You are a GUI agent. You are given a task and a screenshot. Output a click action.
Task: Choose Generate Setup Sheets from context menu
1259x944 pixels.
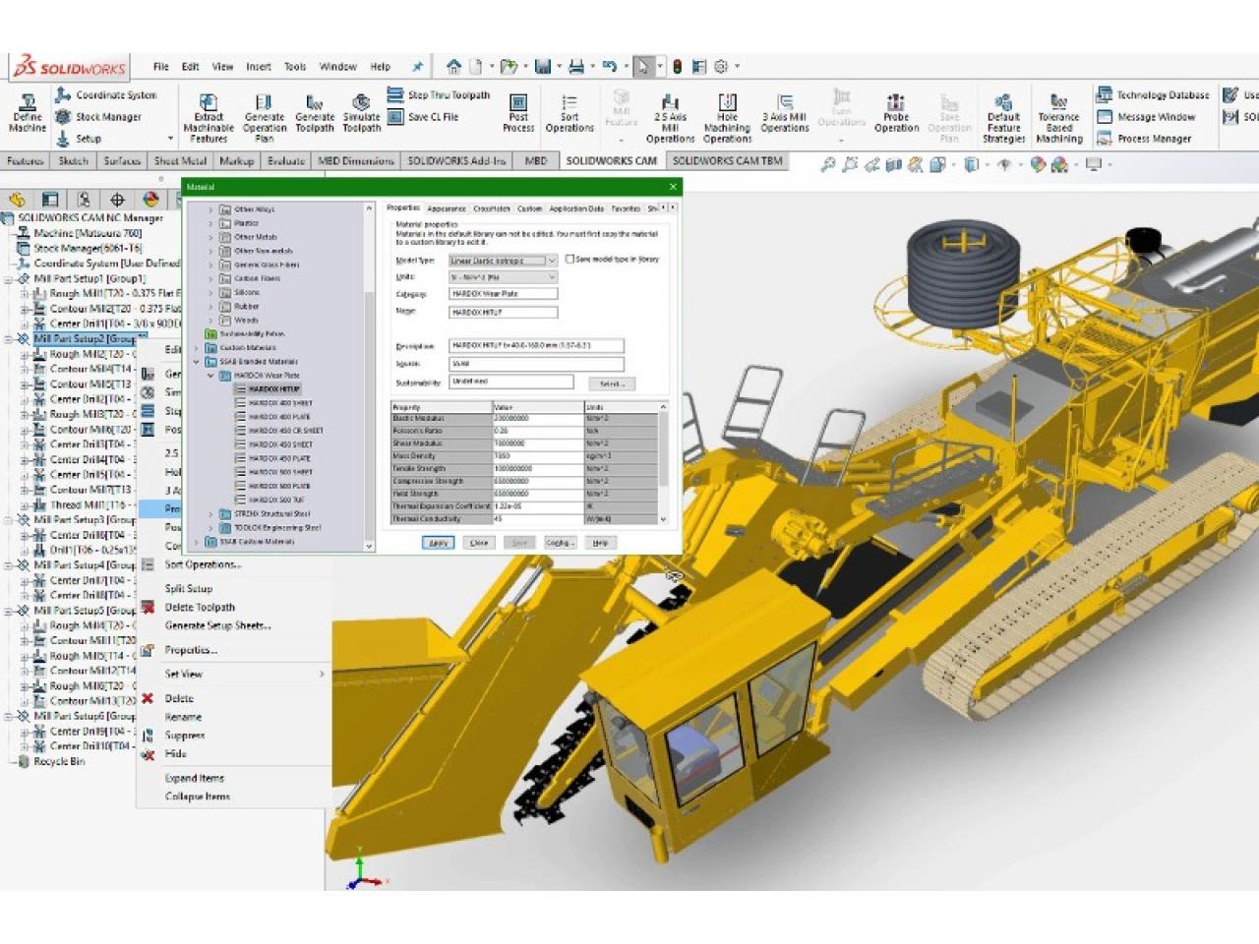click(217, 625)
